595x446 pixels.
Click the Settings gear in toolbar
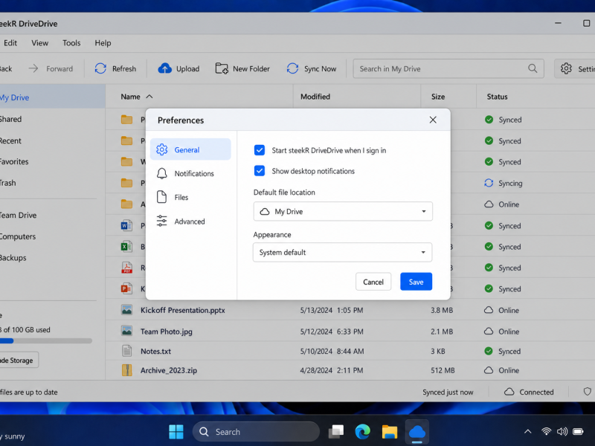point(566,68)
